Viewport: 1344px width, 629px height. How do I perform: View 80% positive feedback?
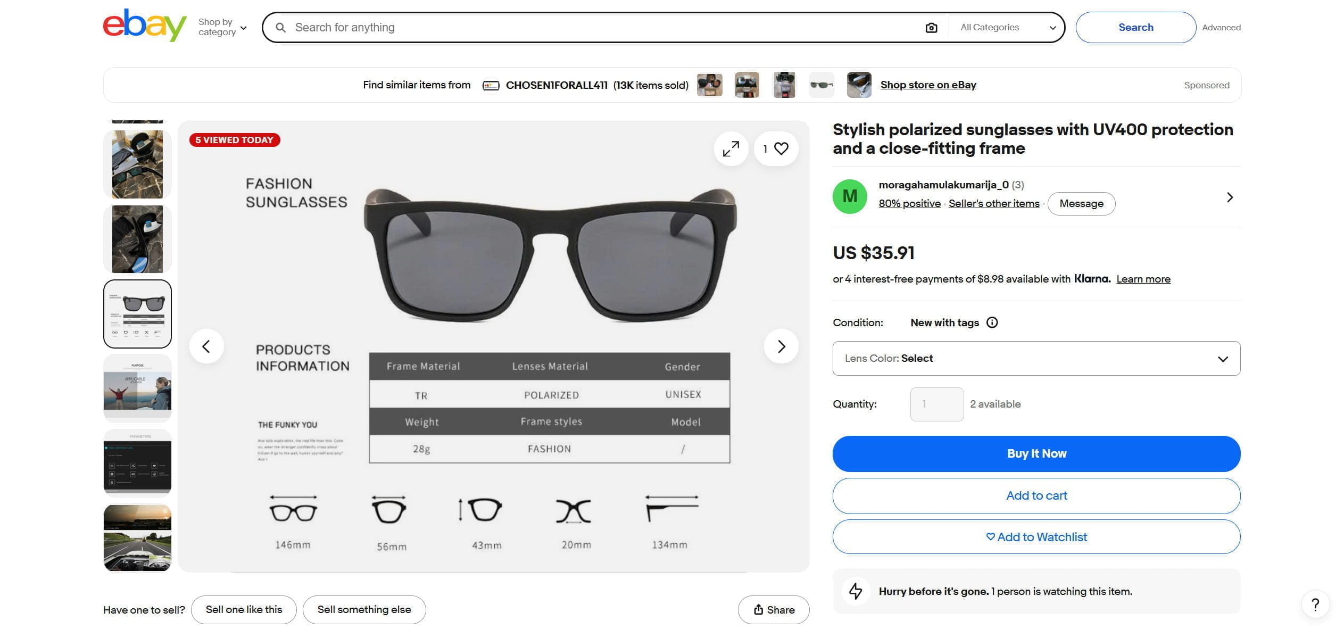(x=909, y=203)
